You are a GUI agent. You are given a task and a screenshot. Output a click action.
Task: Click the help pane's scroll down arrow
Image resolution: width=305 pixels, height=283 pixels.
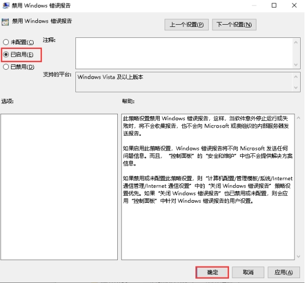(x=298, y=257)
